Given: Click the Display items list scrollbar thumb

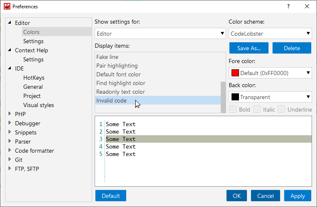Looking at the screenshot, I should (223, 97).
